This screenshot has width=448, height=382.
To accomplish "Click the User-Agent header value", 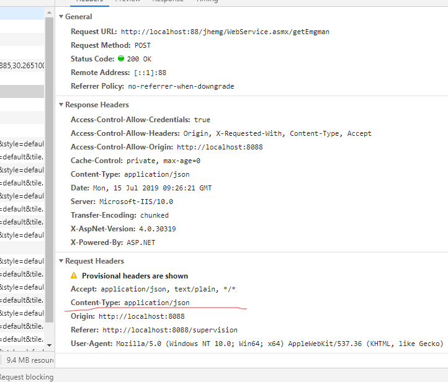I will [279, 344].
